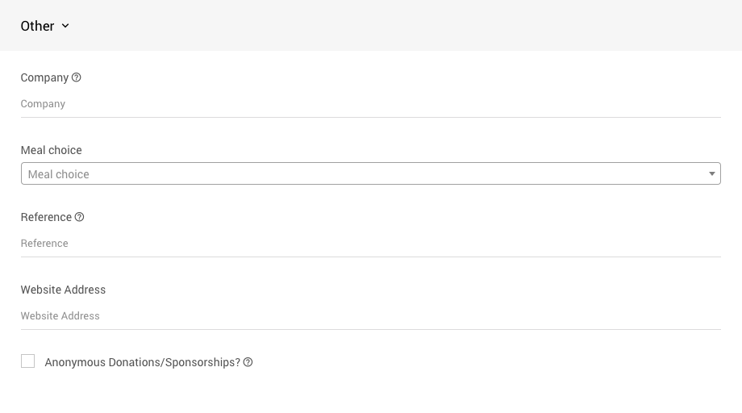Click the Company placeholder text

click(x=43, y=104)
